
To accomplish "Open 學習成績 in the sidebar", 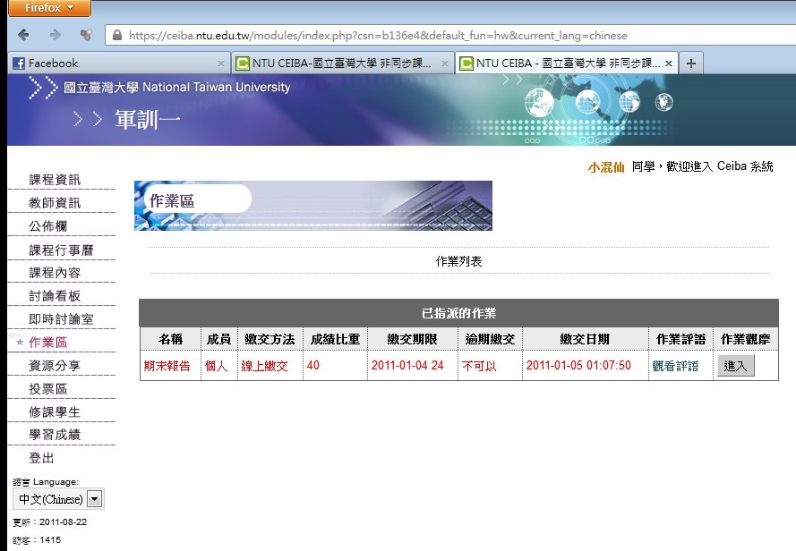I will [x=55, y=435].
